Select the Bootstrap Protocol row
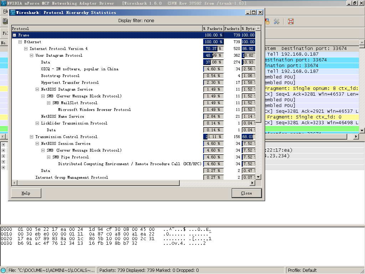The height and width of the screenshot is (274, 365). click(x=134, y=76)
